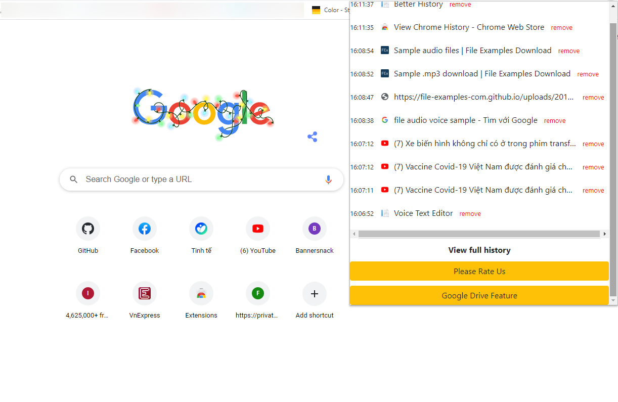Click the 16:08:54 timestamp in history list

click(362, 51)
